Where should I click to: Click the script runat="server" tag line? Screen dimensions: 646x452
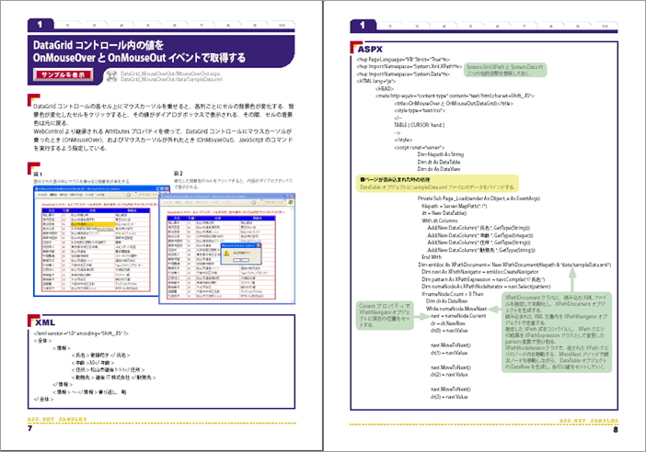point(420,147)
